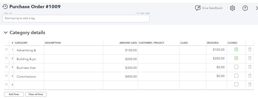Toggle the Closed checkbox for Building line
This screenshot has width=258, height=99.
(x=236, y=58)
